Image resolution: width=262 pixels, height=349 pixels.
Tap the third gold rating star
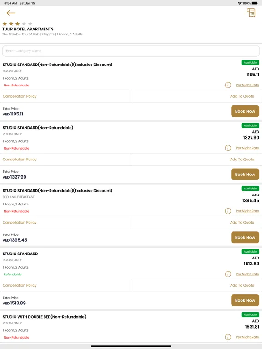coord(18,24)
